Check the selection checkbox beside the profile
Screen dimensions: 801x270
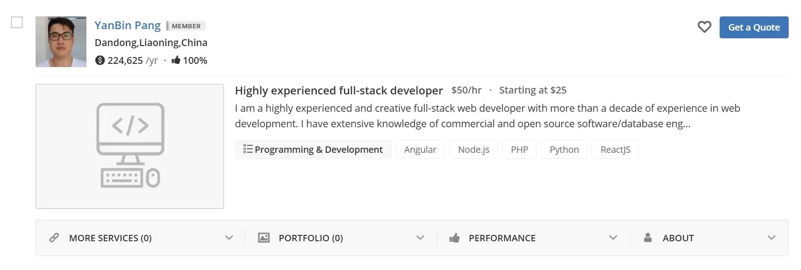point(17,21)
